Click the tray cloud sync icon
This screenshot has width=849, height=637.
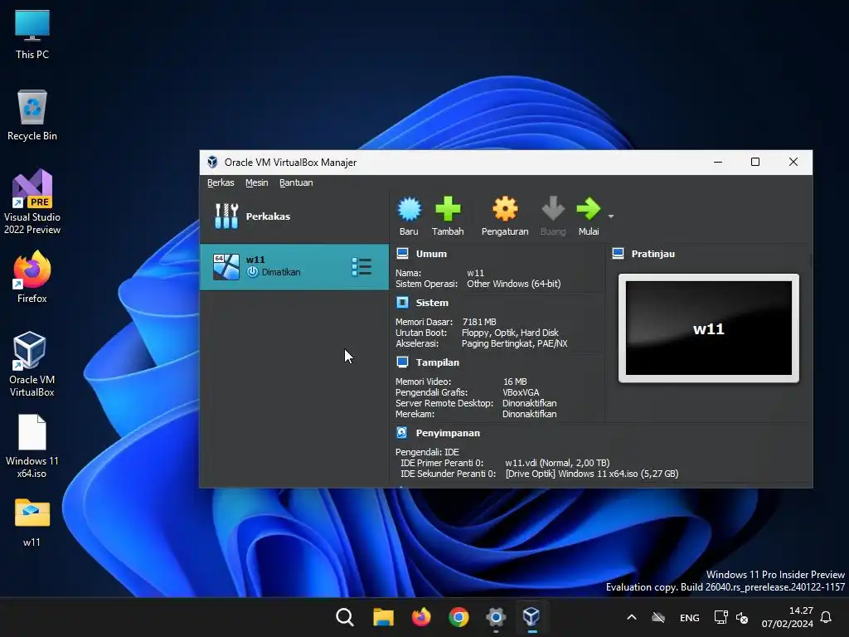[657, 617]
